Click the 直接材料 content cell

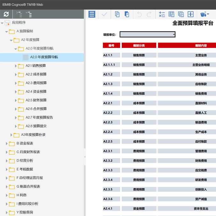(x=187, y=103)
